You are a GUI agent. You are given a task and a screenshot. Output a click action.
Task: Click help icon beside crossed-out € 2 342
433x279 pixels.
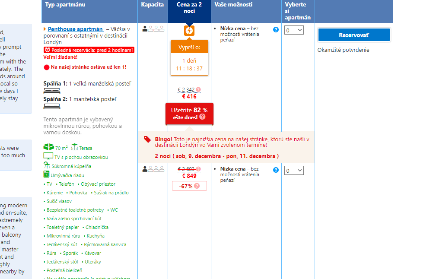click(199, 90)
